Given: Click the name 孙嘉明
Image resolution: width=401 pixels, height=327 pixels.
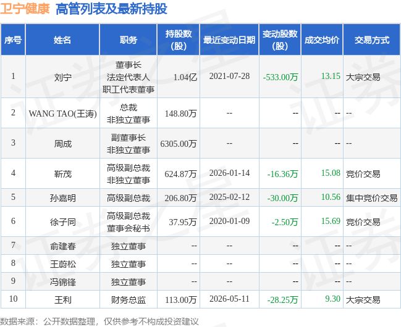Looking at the screenshot, I should click(x=62, y=198).
